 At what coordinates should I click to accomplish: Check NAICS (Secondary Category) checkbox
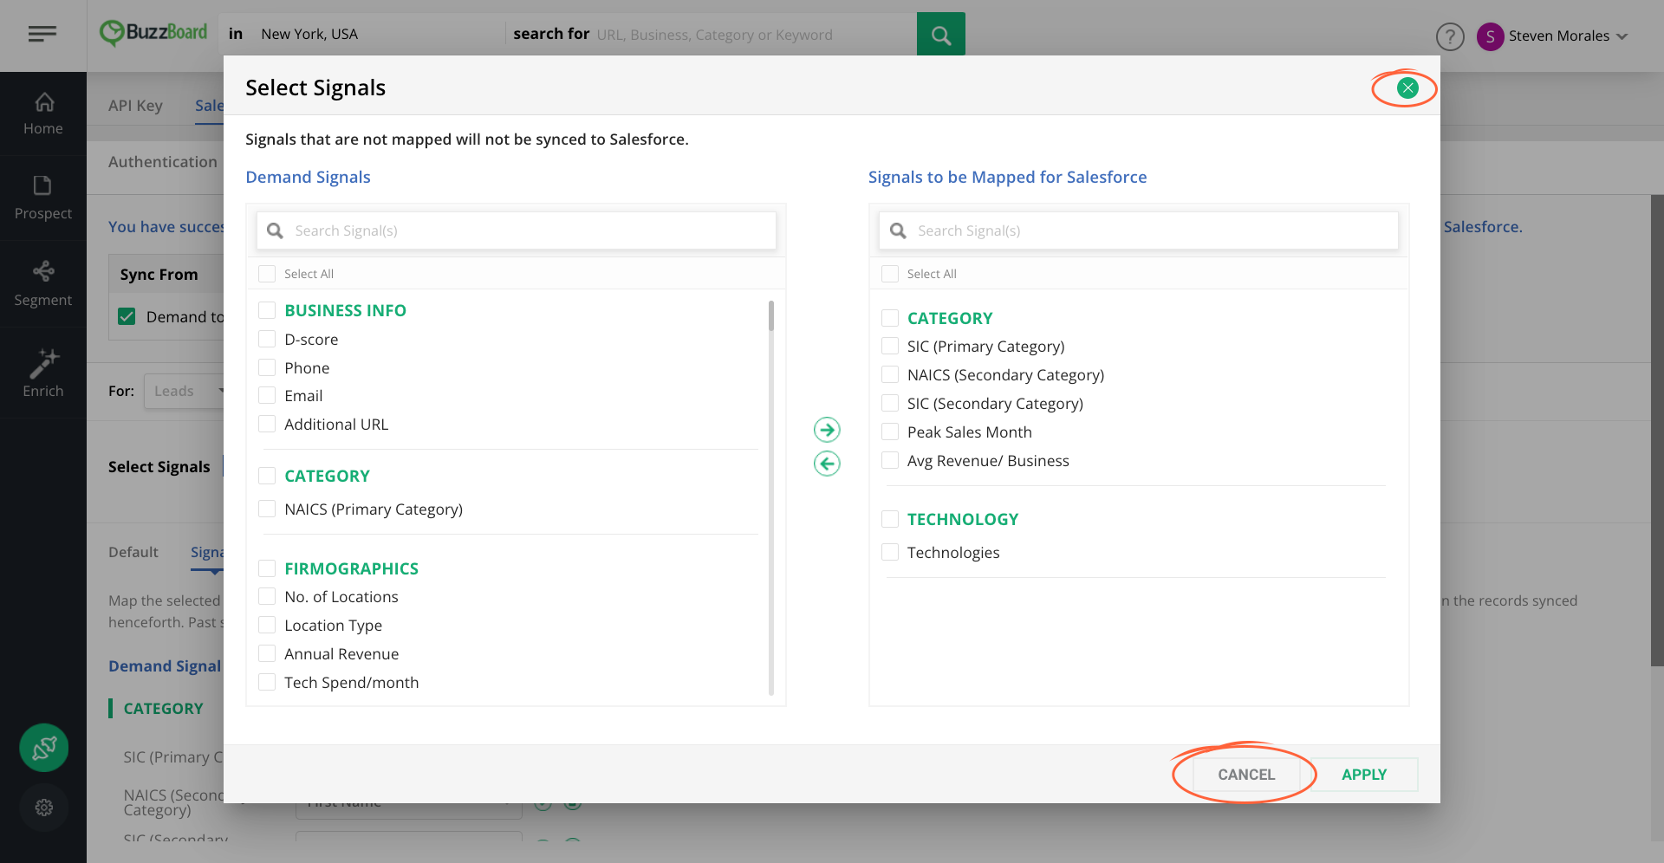coord(890,374)
